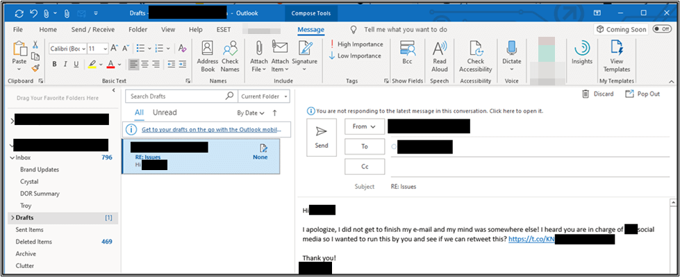
Task: Select the Format Painter brush
Action: pyautogui.click(x=35, y=68)
